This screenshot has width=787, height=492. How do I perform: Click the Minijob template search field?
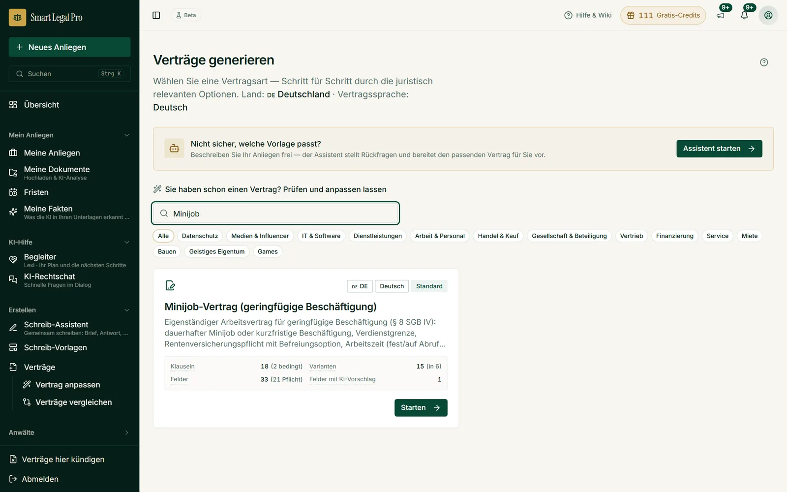pos(275,214)
